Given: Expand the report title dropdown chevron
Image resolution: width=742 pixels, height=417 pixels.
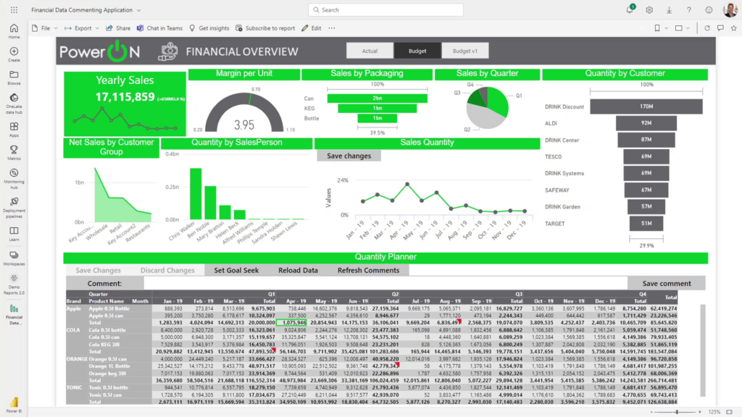Looking at the screenshot, I should (138, 10).
